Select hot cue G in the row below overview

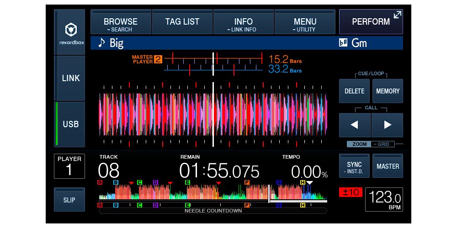(x=279, y=205)
